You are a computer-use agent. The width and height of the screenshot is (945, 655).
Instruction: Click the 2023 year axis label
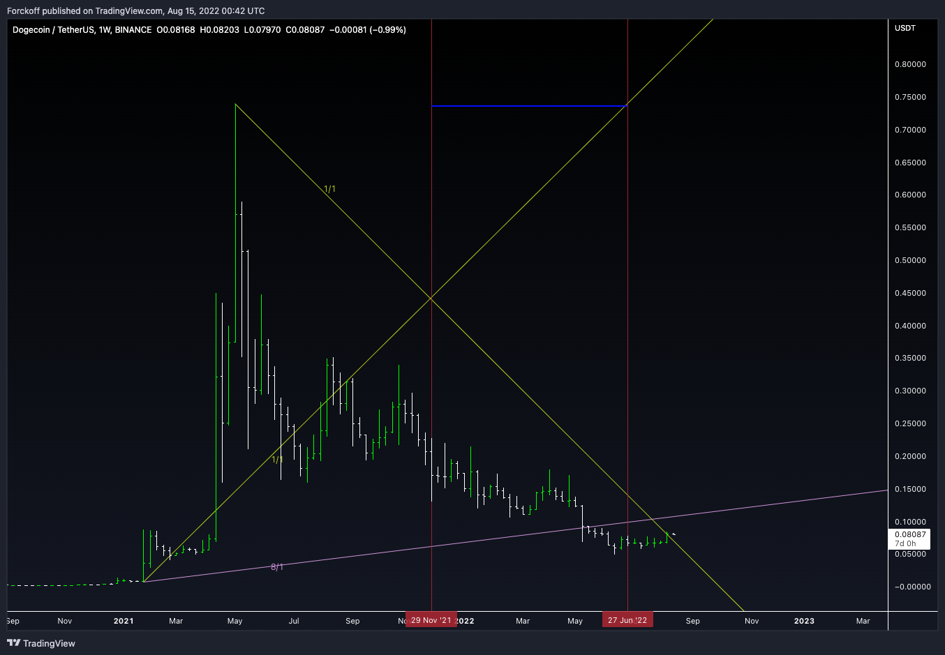[x=804, y=621]
